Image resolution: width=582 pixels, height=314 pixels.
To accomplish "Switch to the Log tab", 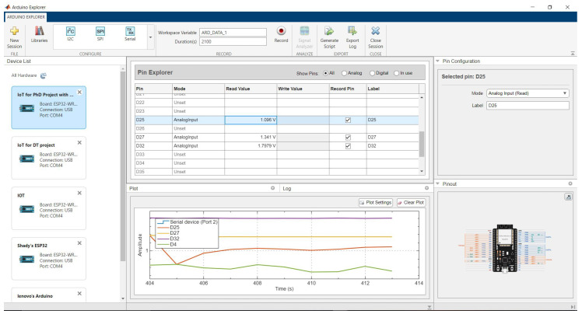I will pos(287,188).
